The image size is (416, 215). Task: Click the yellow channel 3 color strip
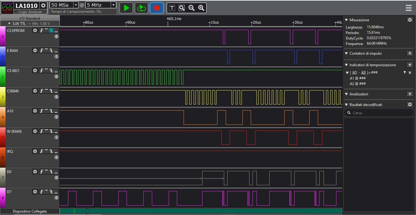[x=3, y=97]
